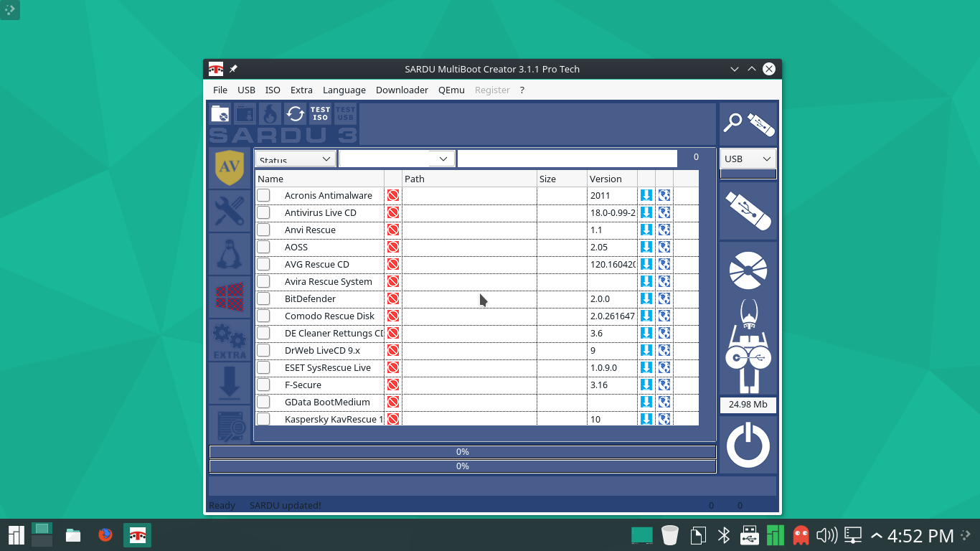Enable the DrWeb LiveCD 9.x checkbox
Image resolution: width=980 pixels, height=551 pixels.
(x=263, y=350)
